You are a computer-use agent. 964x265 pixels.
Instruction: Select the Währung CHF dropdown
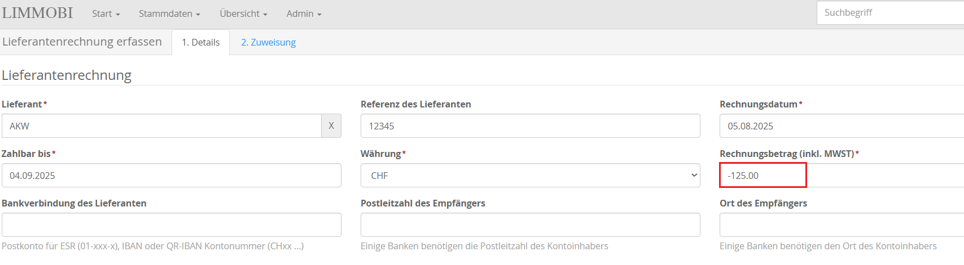click(531, 176)
